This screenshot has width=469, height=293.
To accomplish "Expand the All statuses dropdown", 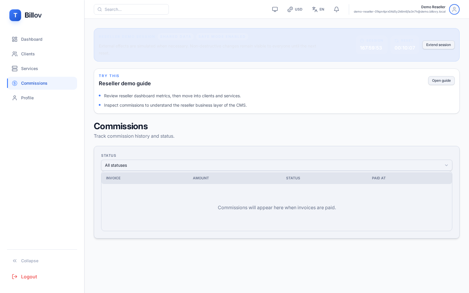I will 276,165.
